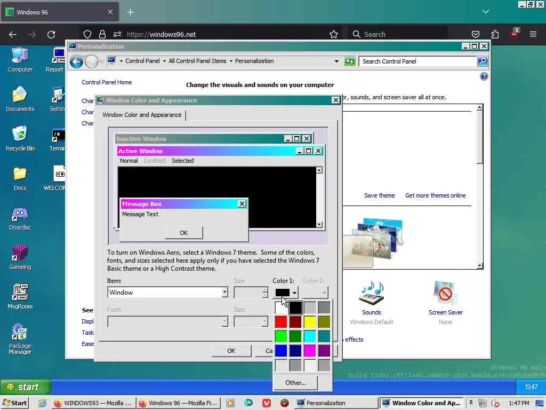The height and width of the screenshot is (410, 546).
Task: Click OK in Window Color and Appearance dialog
Action: (231, 351)
